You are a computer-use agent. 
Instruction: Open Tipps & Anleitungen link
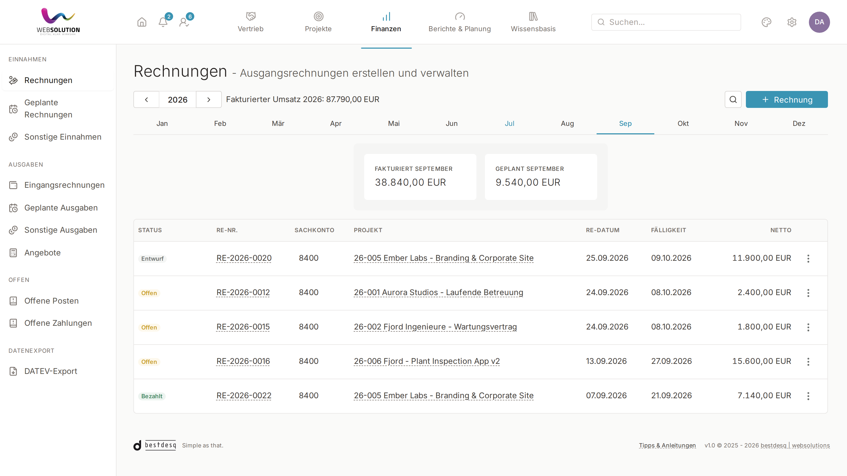coord(667,445)
